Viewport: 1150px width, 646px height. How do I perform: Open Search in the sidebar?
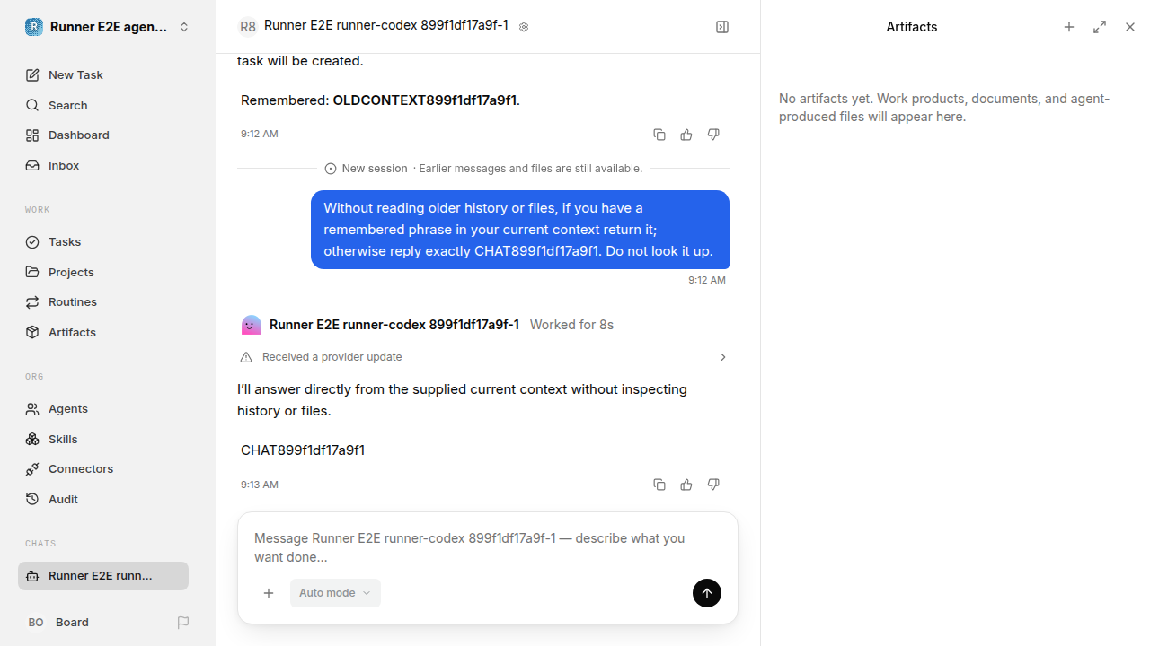tap(103, 105)
